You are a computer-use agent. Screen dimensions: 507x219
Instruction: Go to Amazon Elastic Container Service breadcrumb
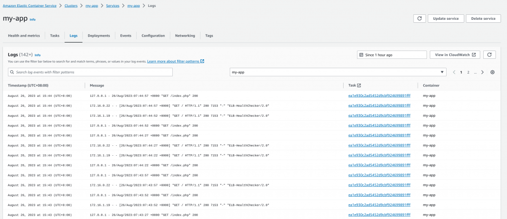pyautogui.click(x=30, y=6)
